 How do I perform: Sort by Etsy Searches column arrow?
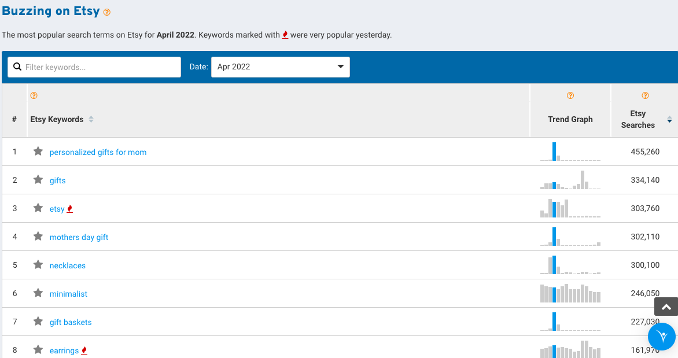click(669, 119)
